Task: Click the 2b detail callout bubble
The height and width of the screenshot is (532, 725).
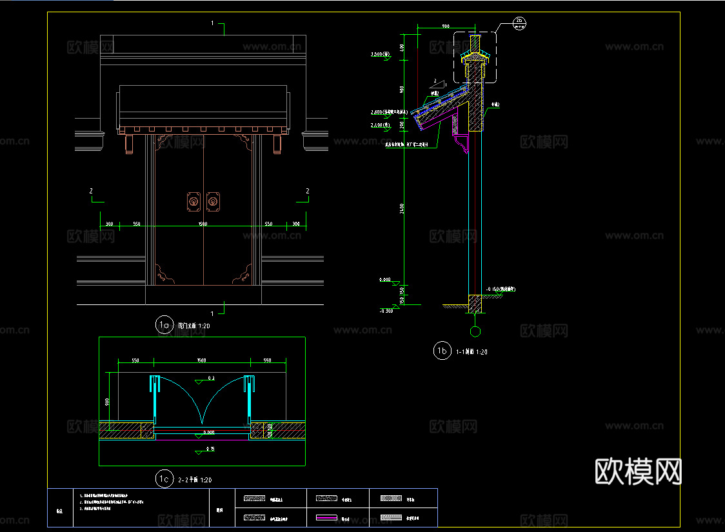Action: pos(519,24)
